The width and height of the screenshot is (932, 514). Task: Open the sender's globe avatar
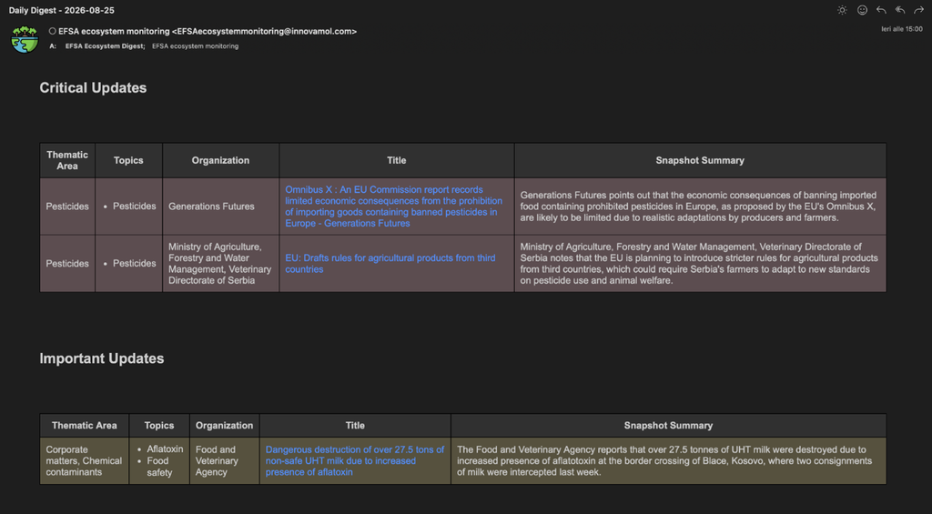tap(25, 39)
